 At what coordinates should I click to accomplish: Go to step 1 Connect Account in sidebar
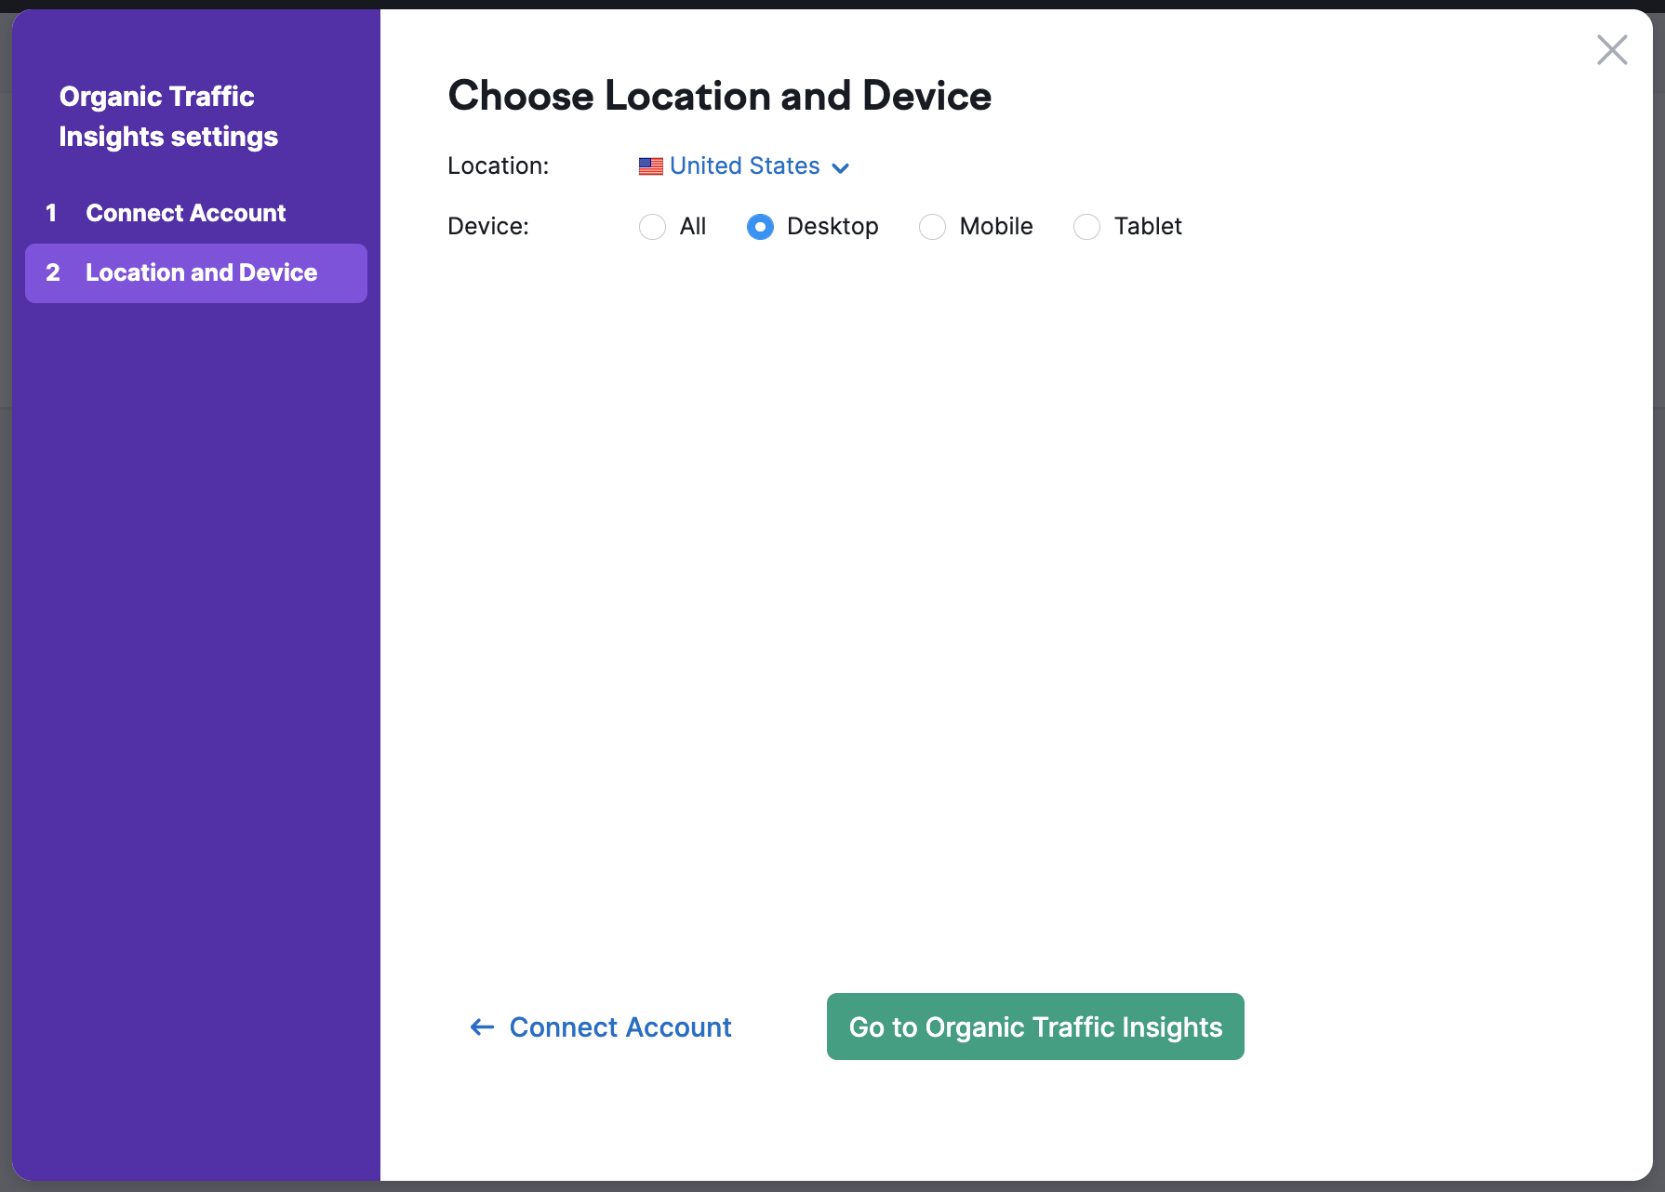click(196, 213)
